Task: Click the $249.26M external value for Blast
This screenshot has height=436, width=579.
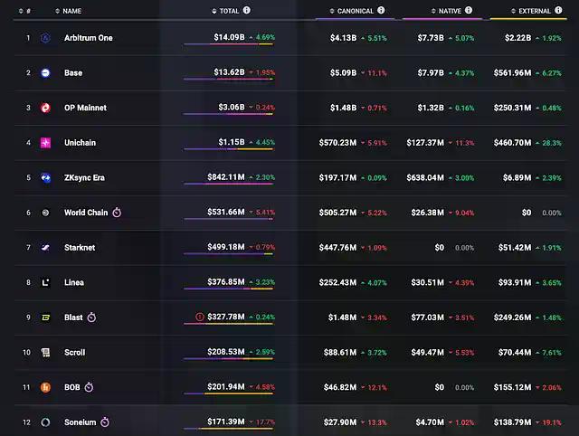Action: 512,318
